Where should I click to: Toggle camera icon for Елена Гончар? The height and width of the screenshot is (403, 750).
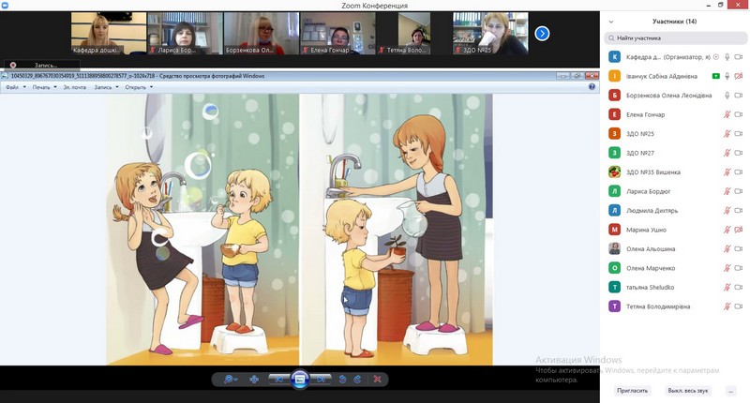[x=739, y=114]
